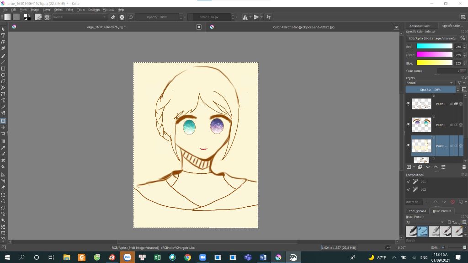Select the Gradient tool
Screen dimensions: 468x263
(3, 141)
